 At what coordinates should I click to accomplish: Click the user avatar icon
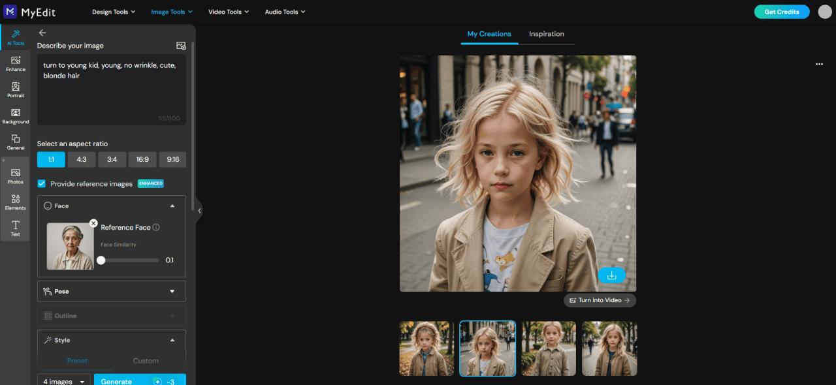[825, 12]
